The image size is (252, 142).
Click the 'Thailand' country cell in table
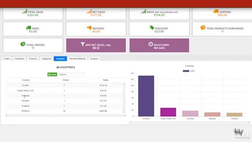25,106
